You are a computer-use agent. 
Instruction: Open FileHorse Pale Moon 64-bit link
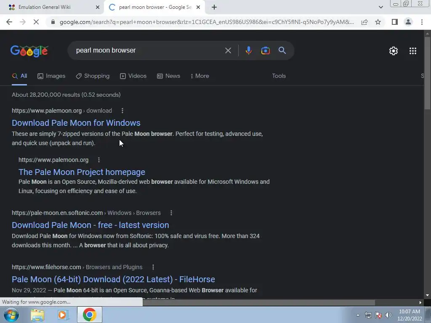coord(113,279)
